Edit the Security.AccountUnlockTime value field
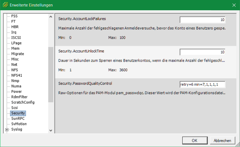Image resolution: width=240 pixels, height=147 pixels. click(x=202, y=52)
